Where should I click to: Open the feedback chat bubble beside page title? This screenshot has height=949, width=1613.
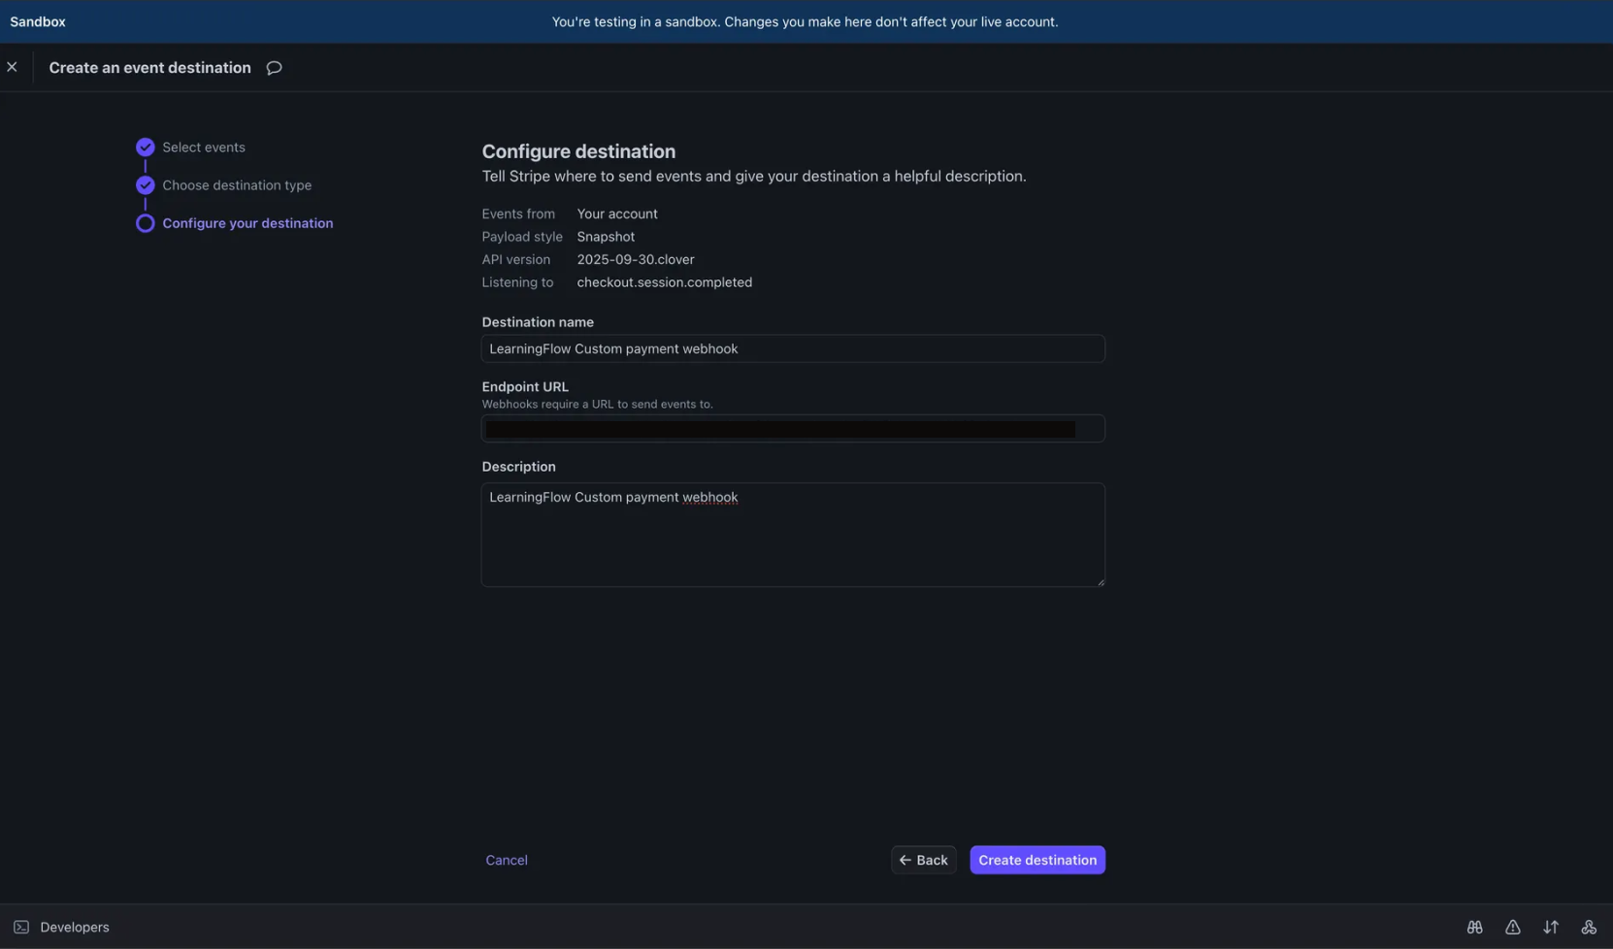click(x=273, y=68)
